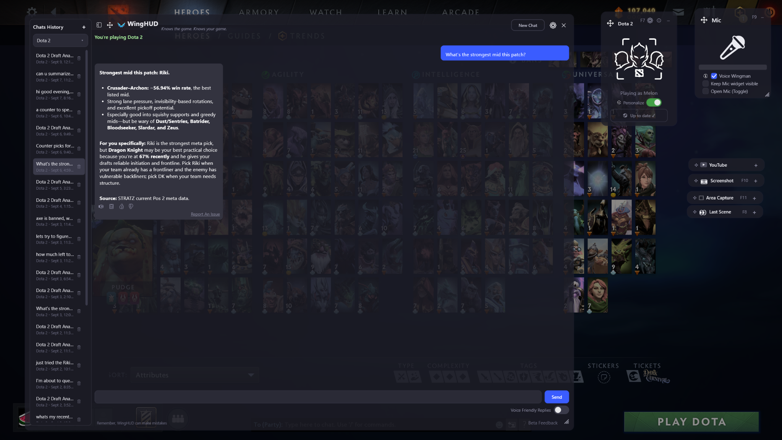Open the Beta Feedback link
The width and height of the screenshot is (782, 440).
542,423
